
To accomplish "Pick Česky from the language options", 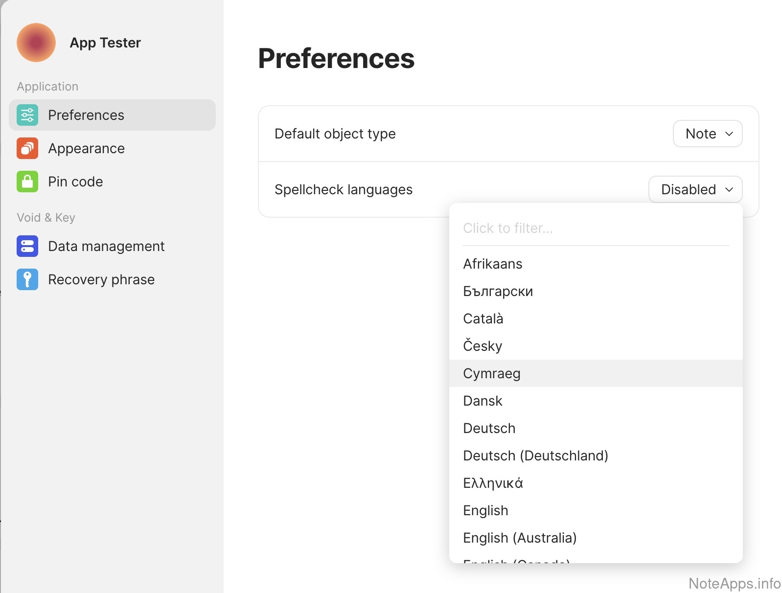I will [483, 346].
